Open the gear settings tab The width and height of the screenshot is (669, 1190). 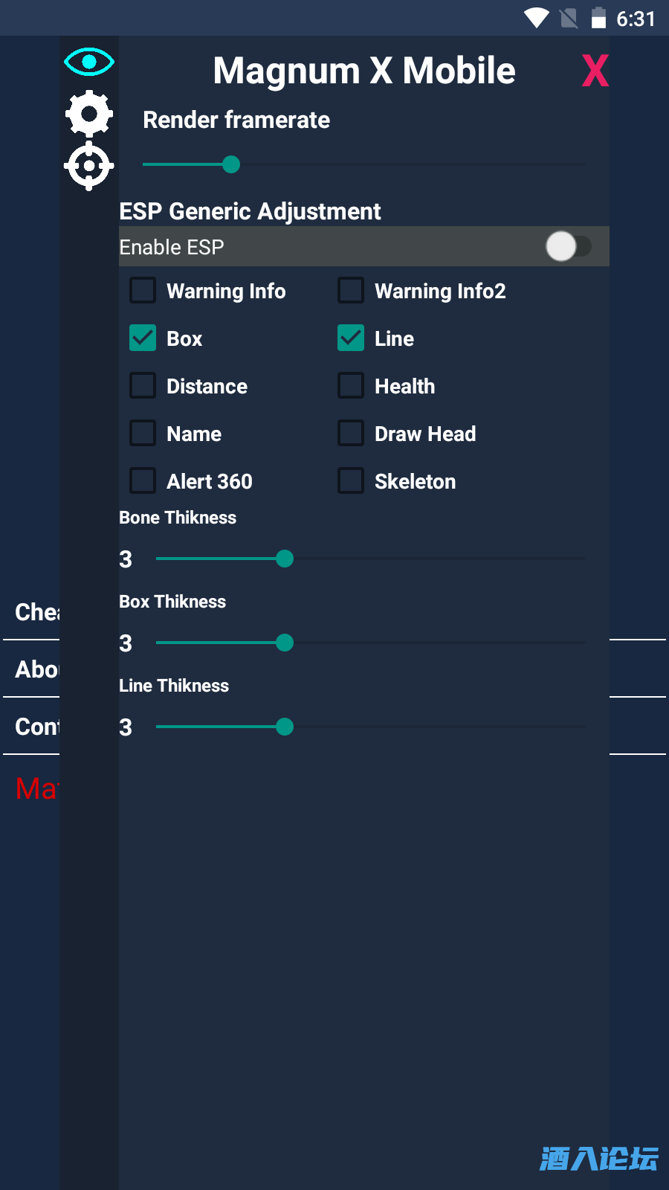(x=89, y=114)
